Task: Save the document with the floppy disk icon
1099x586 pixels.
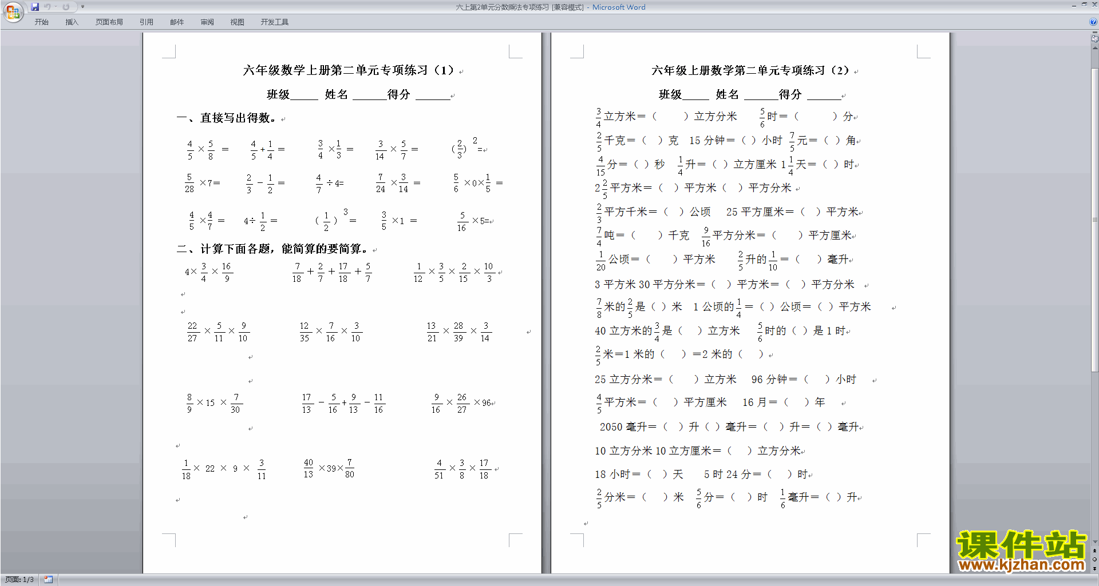Action: (x=35, y=7)
